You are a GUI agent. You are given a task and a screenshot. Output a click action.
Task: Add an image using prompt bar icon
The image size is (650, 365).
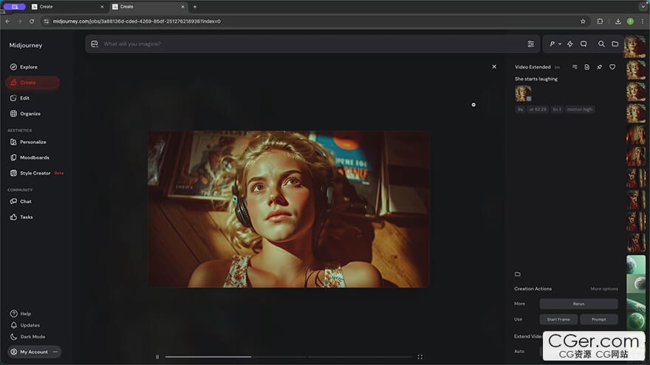coord(95,44)
